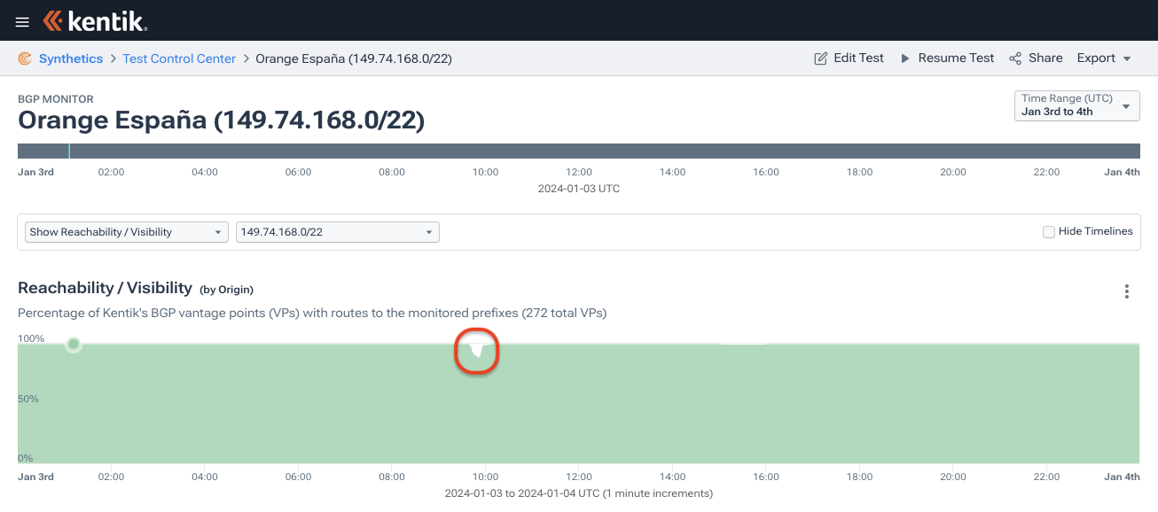
Task: Open Show Reachability / Visibility dropdown
Action: tap(127, 232)
